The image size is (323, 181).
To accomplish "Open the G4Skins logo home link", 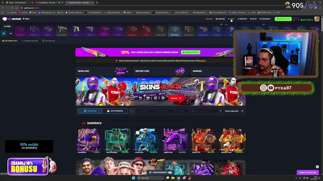I will (x=12, y=19).
